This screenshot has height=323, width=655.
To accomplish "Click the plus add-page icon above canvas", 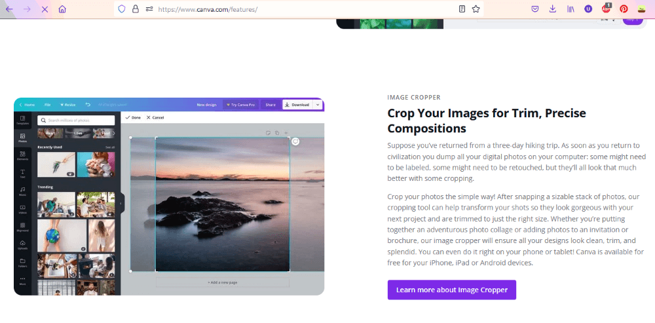I will tap(286, 133).
